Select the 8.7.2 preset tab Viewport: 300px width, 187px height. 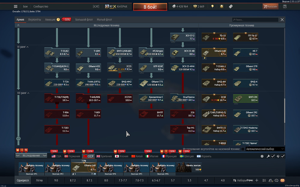tap(73, 180)
